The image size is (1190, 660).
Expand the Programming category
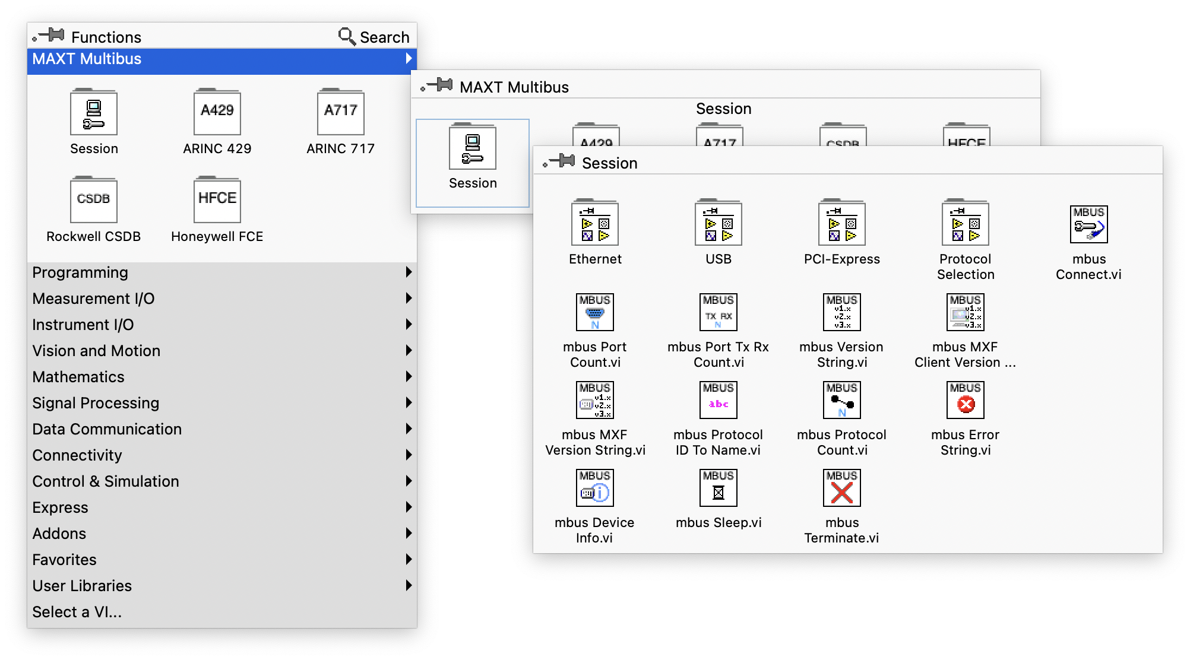click(x=222, y=272)
